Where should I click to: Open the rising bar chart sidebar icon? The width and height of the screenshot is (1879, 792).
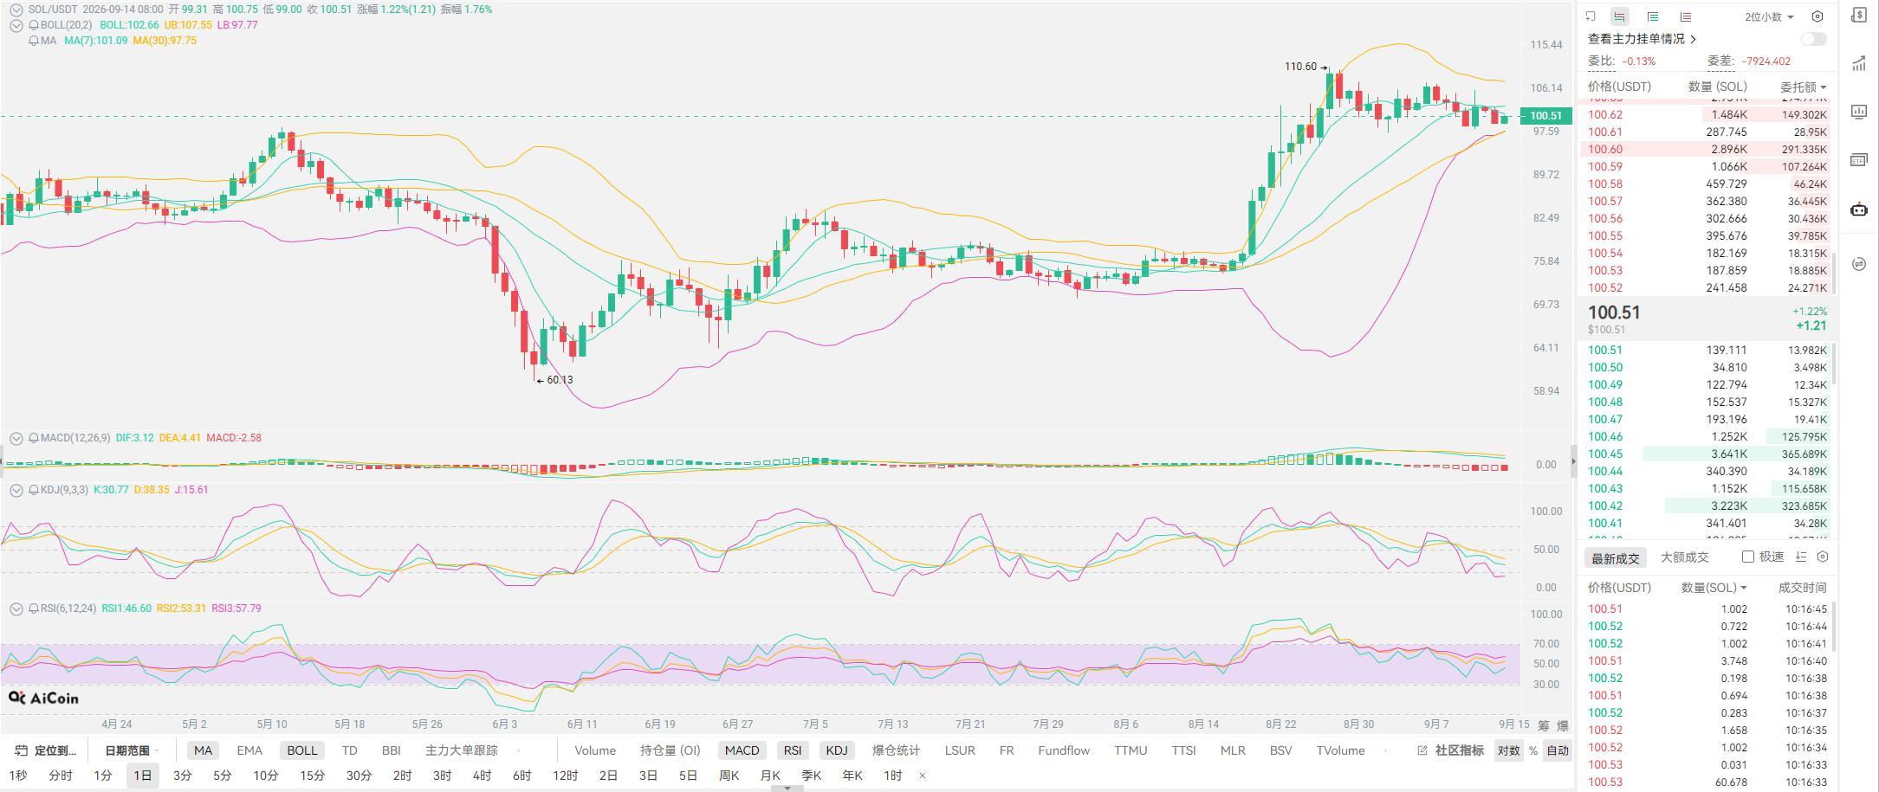(1859, 63)
